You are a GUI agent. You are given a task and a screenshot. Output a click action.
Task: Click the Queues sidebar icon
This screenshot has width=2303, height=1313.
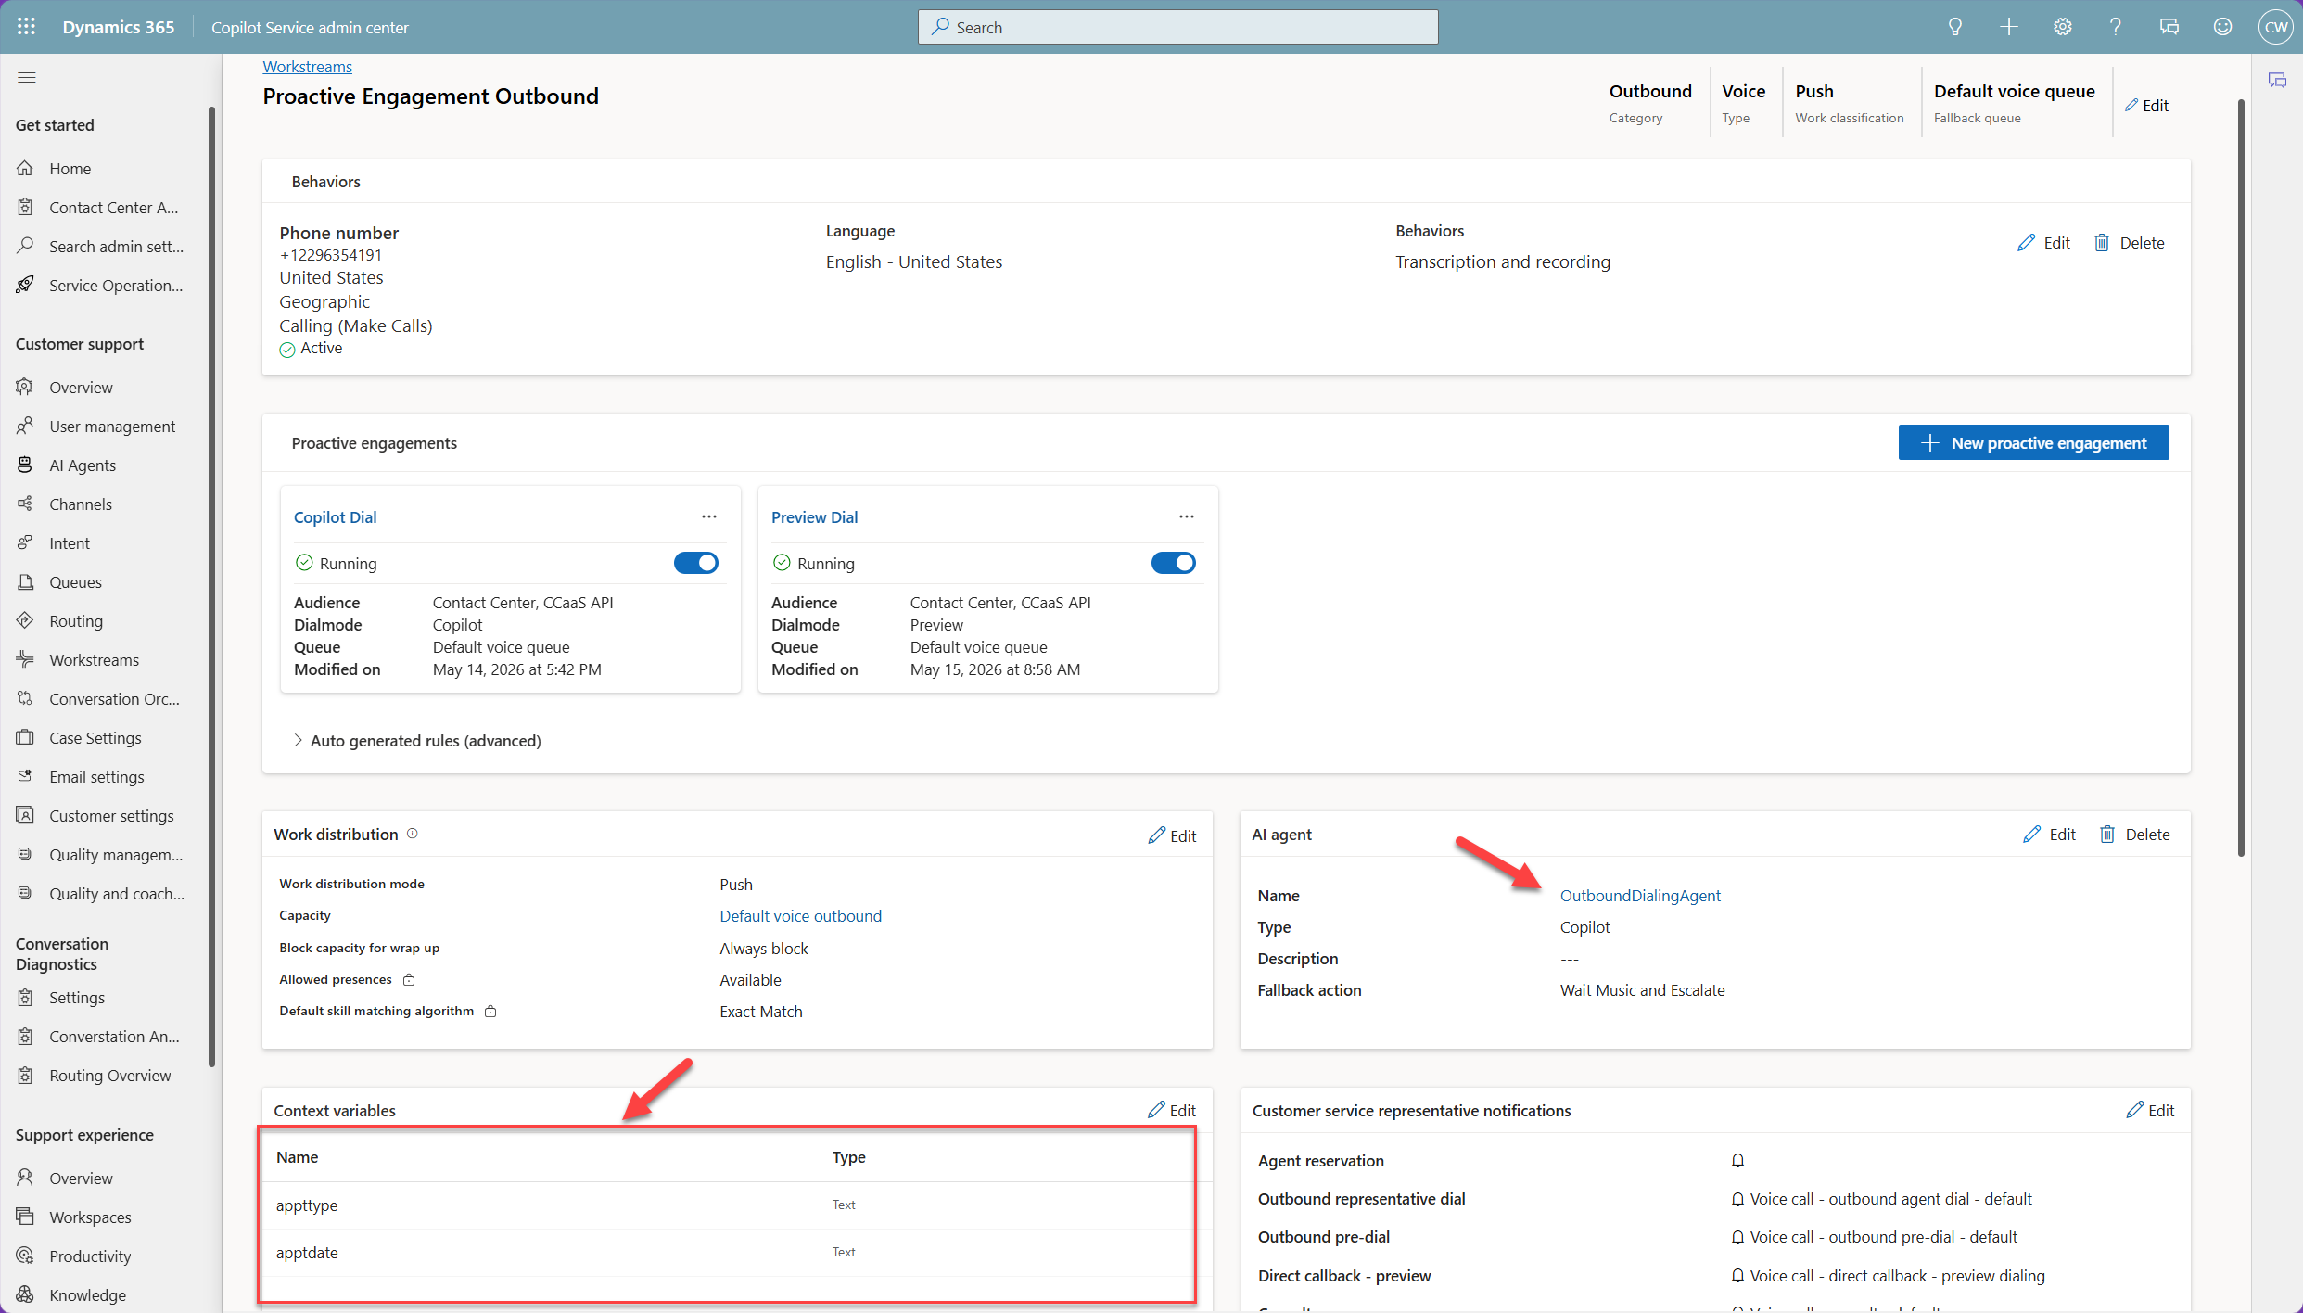click(25, 582)
